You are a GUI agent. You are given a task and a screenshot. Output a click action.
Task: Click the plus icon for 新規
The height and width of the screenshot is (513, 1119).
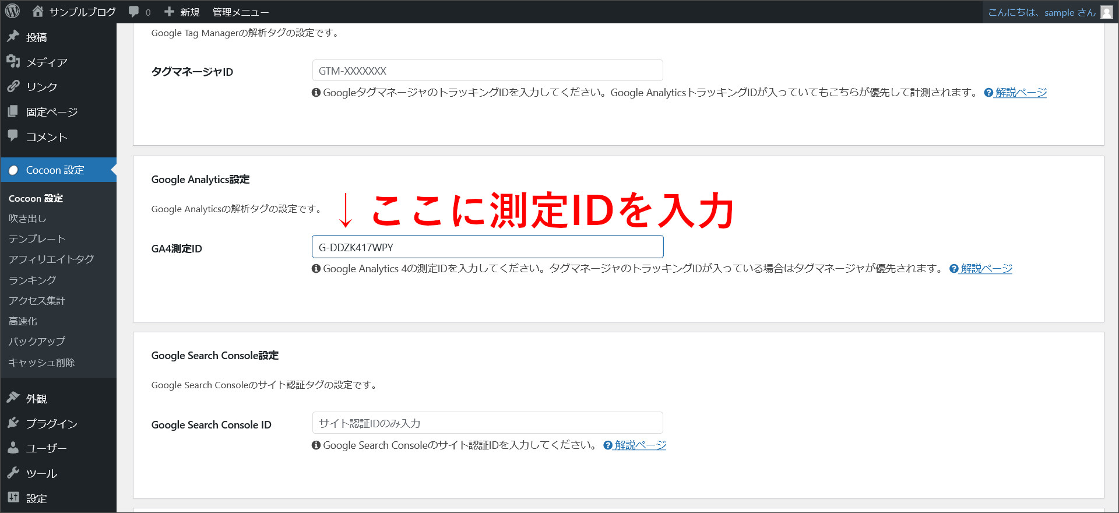(170, 12)
